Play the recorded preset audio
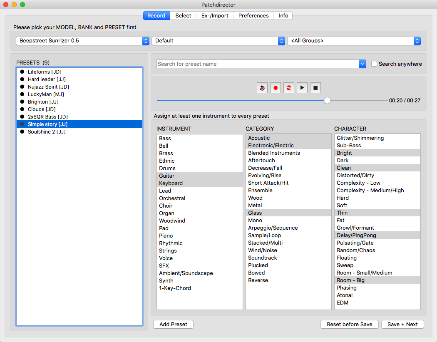 pyautogui.click(x=302, y=88)
